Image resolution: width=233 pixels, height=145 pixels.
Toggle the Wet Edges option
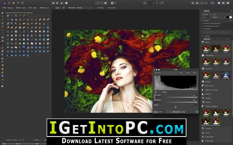point(100,8)
